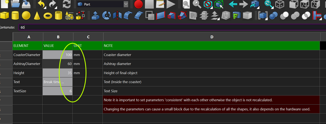The image size is (326, 124).
Task: Expand the Redo history arrow
Action: click(x=56, y=7)
